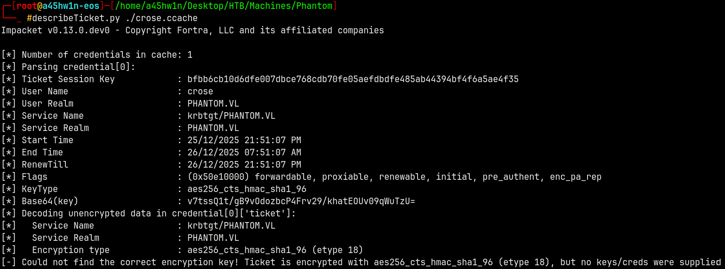Click the root username in prompt
The image size is (725, 269).
click(x=26, y=6)
